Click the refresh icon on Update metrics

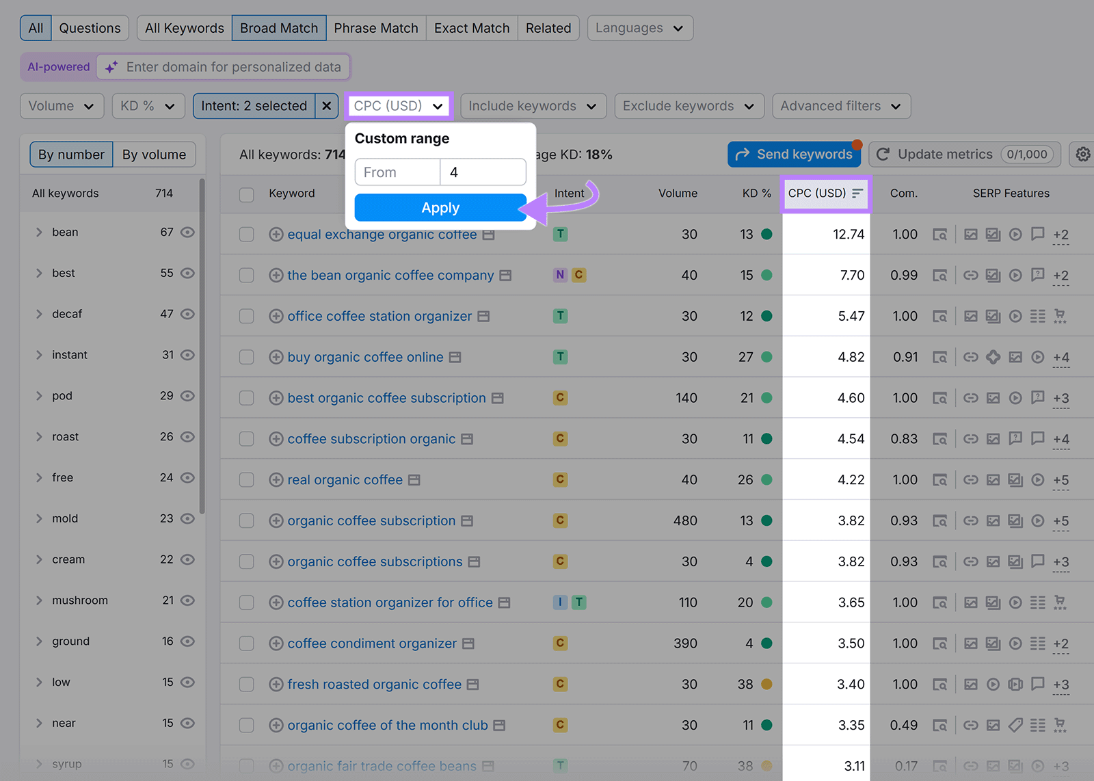tap(883, 154)
